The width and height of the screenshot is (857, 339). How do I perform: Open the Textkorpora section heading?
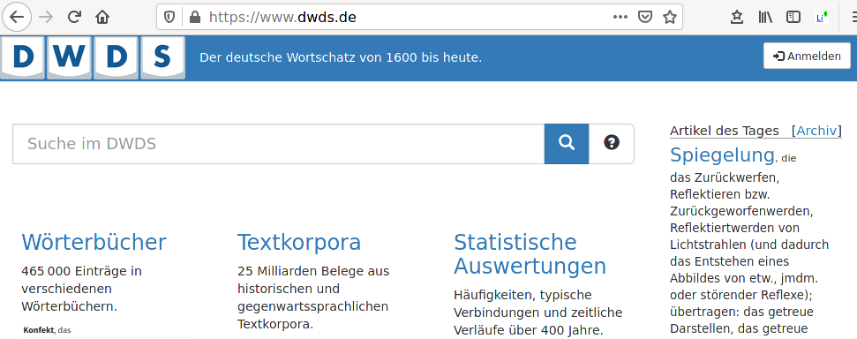pyautogui.click(x=299, y=242)
